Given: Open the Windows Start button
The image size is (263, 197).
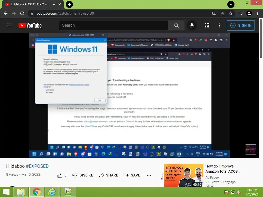Looking at the screenshot, I should [x=6, y=192].
